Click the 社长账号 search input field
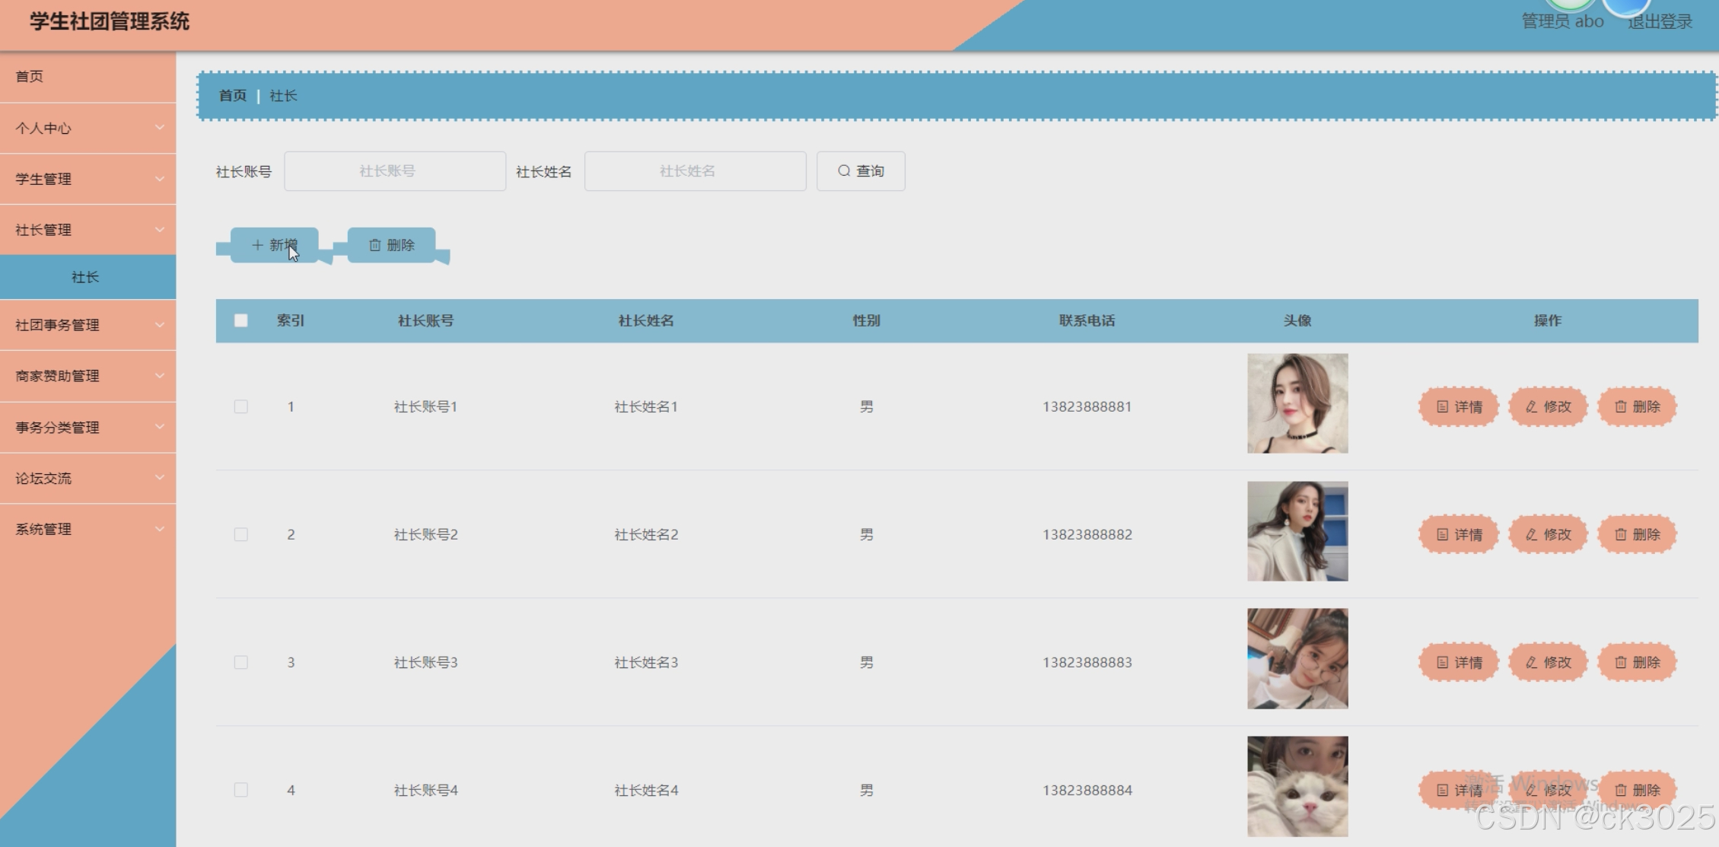The image size is (1719, 847). 394,171
